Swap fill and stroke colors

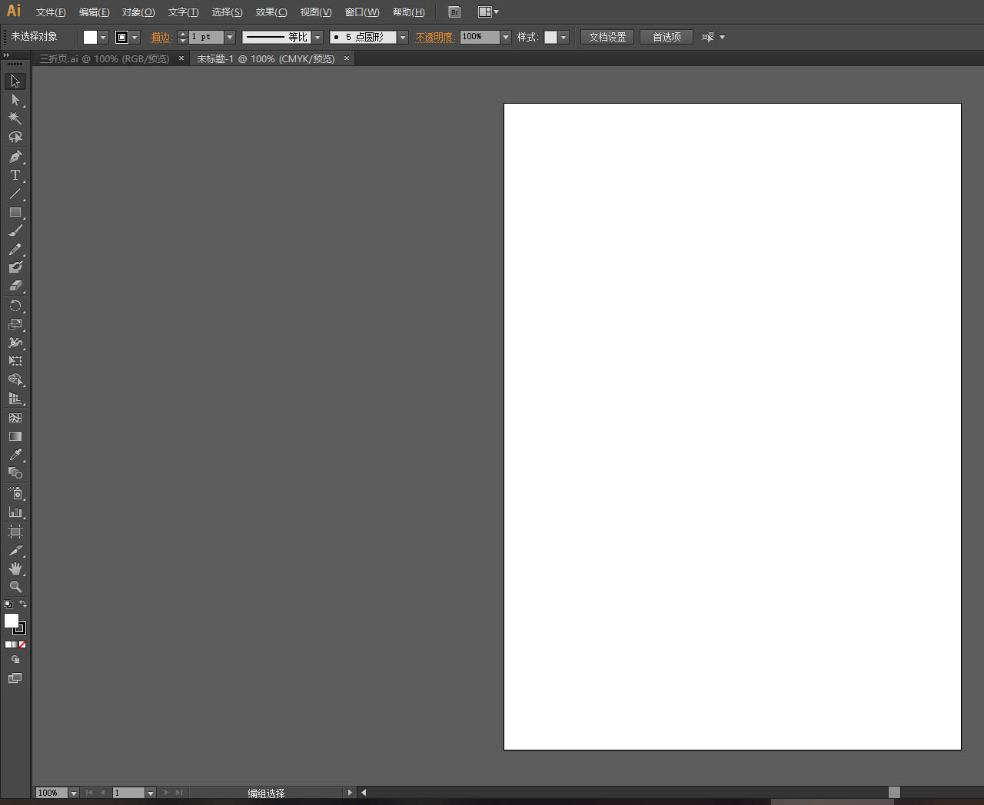[23, 605]
